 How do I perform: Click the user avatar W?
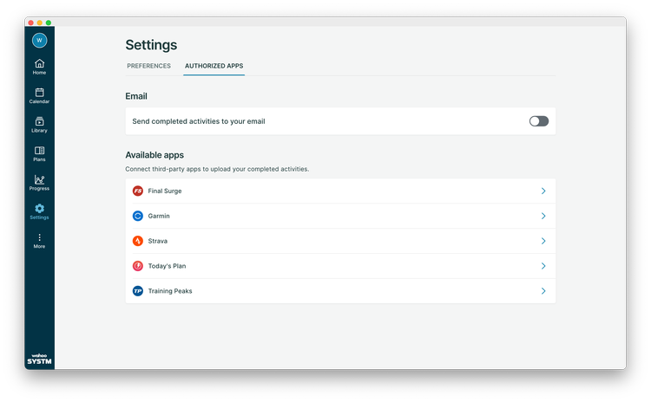coord(39,40)
